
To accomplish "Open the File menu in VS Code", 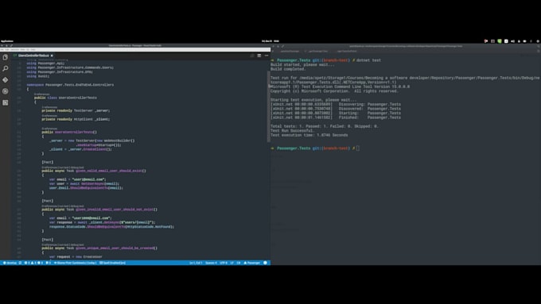I will [2, 49].
